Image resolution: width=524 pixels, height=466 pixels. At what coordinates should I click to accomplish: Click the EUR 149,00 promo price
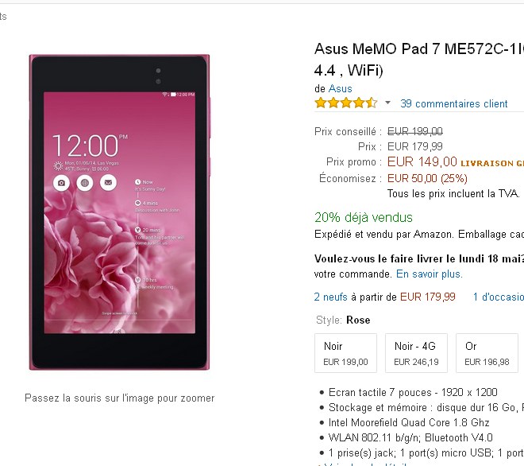[422, 161]
